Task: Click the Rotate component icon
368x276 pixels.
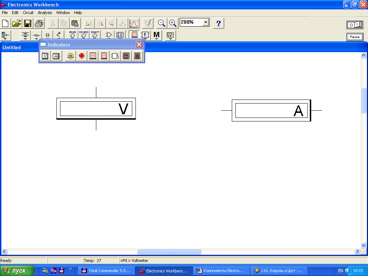Action: click(x=89, y=23)
